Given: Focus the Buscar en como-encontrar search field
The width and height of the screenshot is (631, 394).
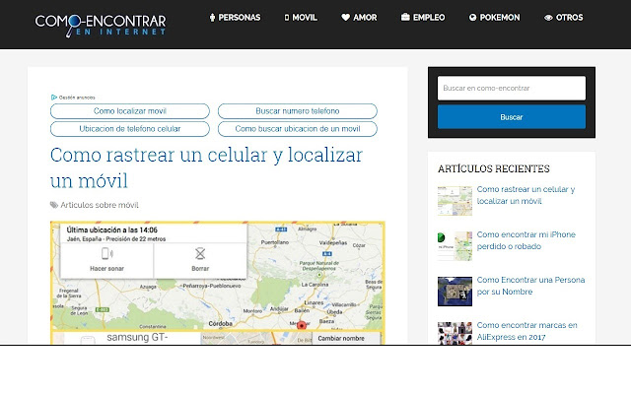Looking at the screenshot, I should (x=512, y=88).
